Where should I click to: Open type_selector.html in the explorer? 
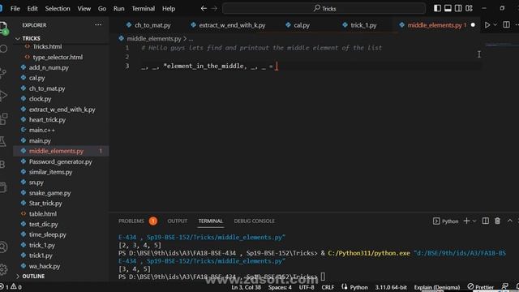[x=58, y=57]
